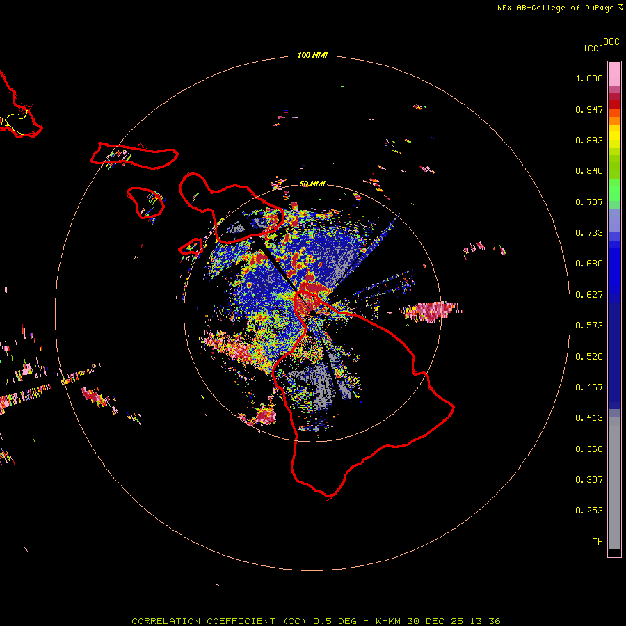Click the 0.787 colorbar value
This screenshot has height=626, width=626.
(589, 202)
